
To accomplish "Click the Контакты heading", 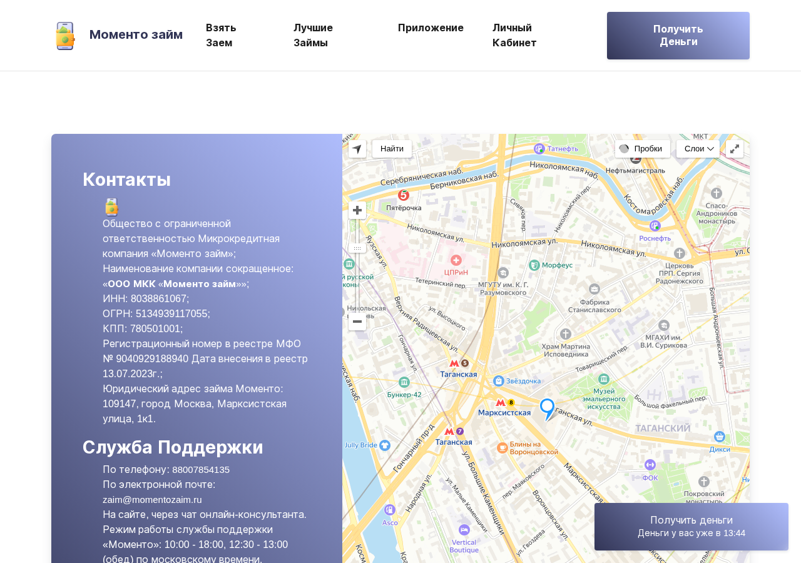I will click(x=126, y=180).
